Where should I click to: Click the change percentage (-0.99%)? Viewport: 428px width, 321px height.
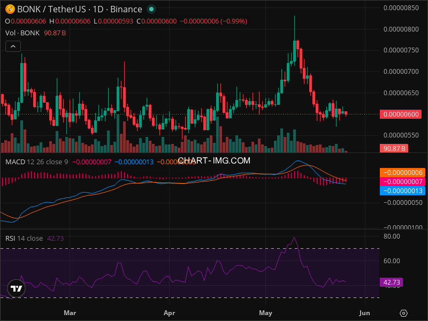click(x=234, y=21)
